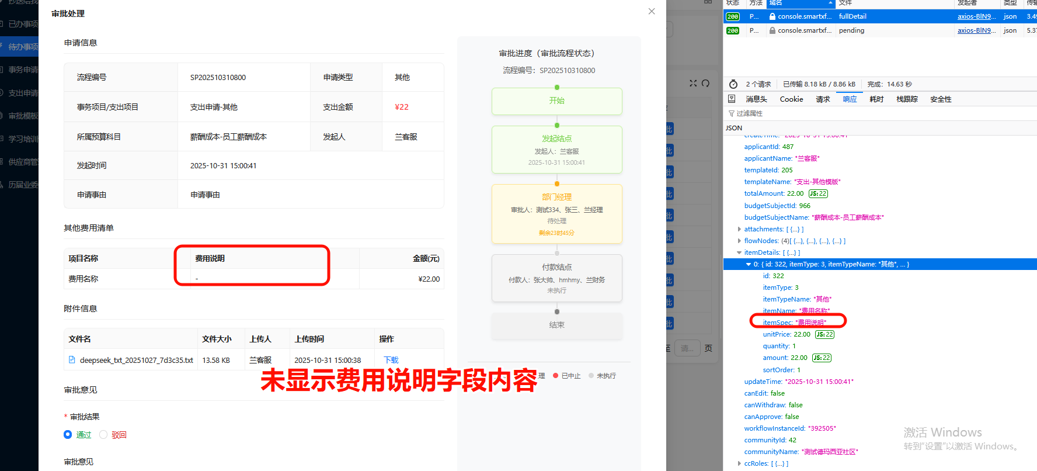Expand the ccRoles array node
The width and height of the screenshot is (1037, 471).
pos(739,463)
